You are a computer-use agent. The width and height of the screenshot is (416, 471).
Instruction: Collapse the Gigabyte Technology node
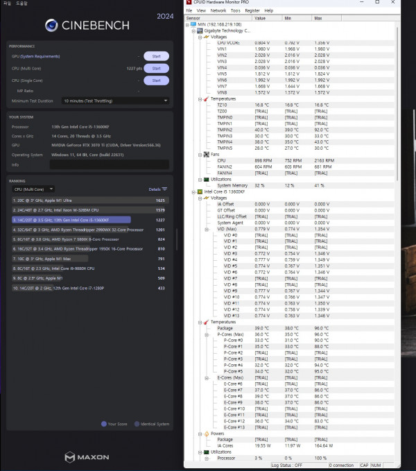pos(193,31)
